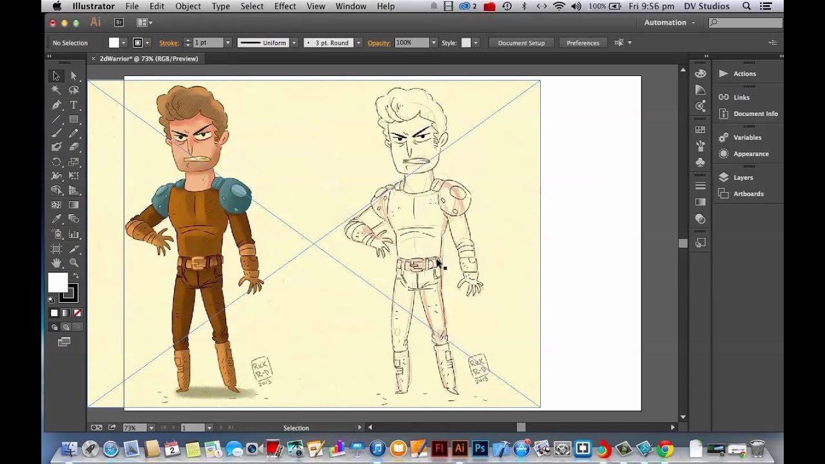Viewport: 825px width, 464px height.
Task: Set paint mode to Gradient
Action: point(66,313)
